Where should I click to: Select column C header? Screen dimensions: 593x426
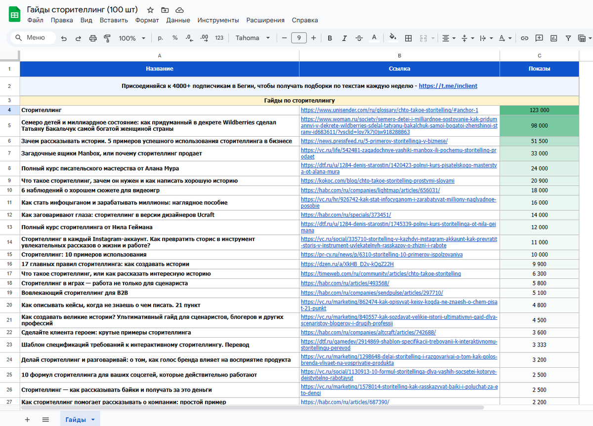pos(539,56)
